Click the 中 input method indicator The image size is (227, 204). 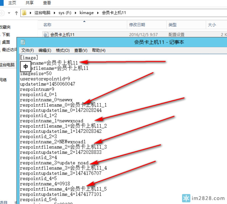[x=26, y=66]
